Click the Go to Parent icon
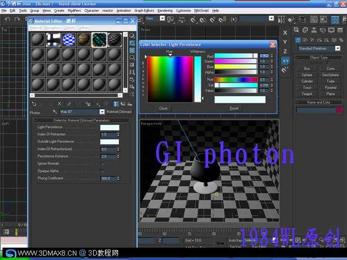This screenshot has height=260, width=347. (x=123, y=104)
